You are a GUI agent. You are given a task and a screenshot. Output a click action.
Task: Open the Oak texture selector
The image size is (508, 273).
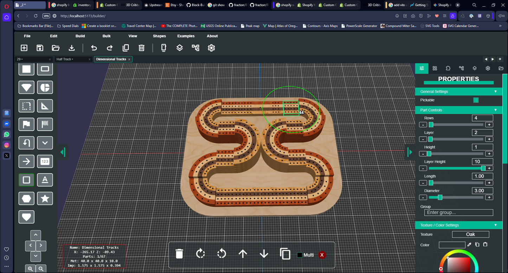[x=470, y=234]
